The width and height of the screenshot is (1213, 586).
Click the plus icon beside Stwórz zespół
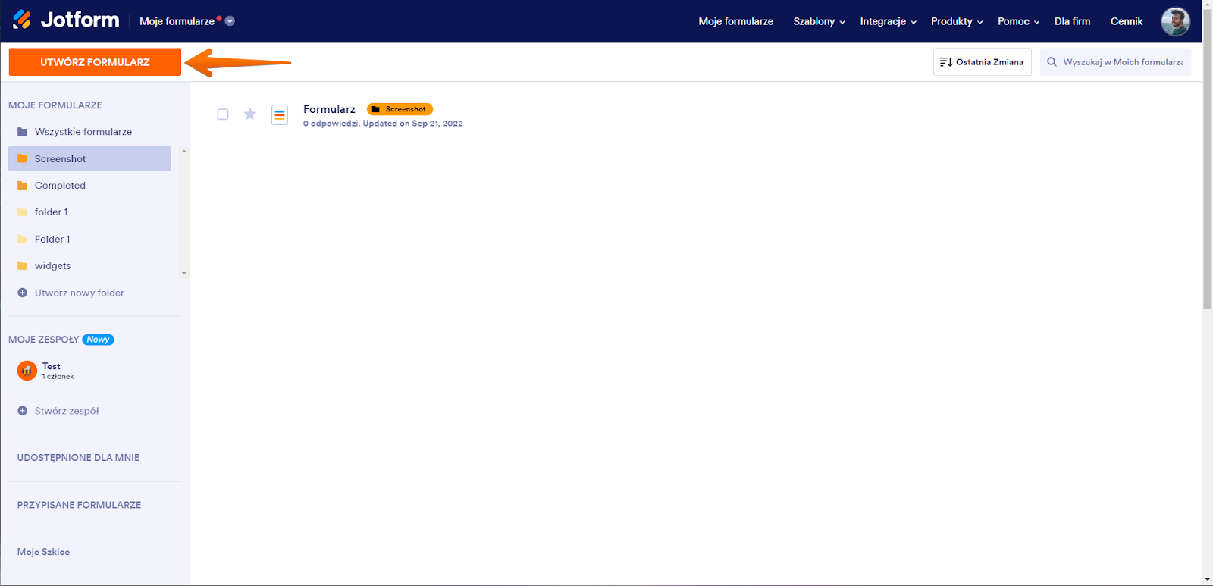click(22, 411)
